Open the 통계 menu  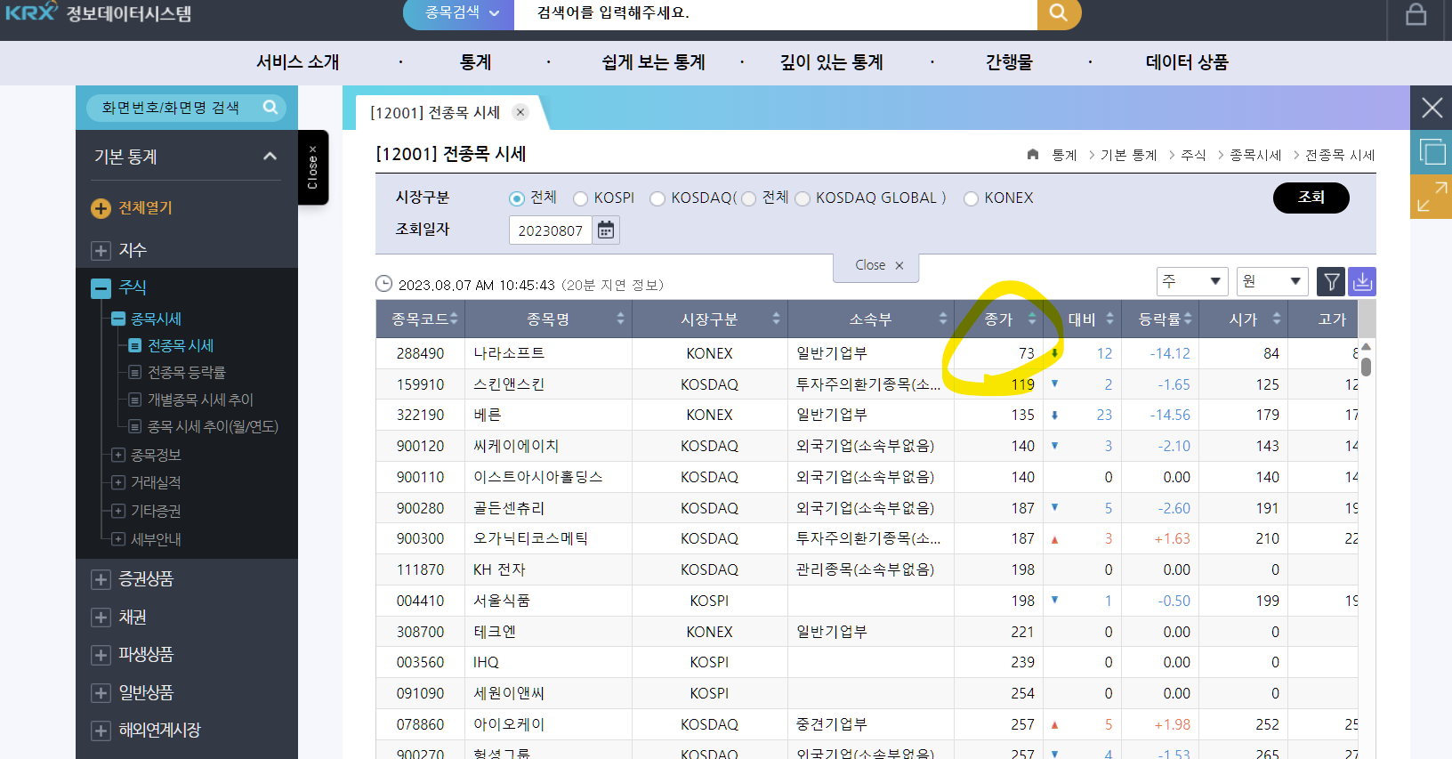475,62
